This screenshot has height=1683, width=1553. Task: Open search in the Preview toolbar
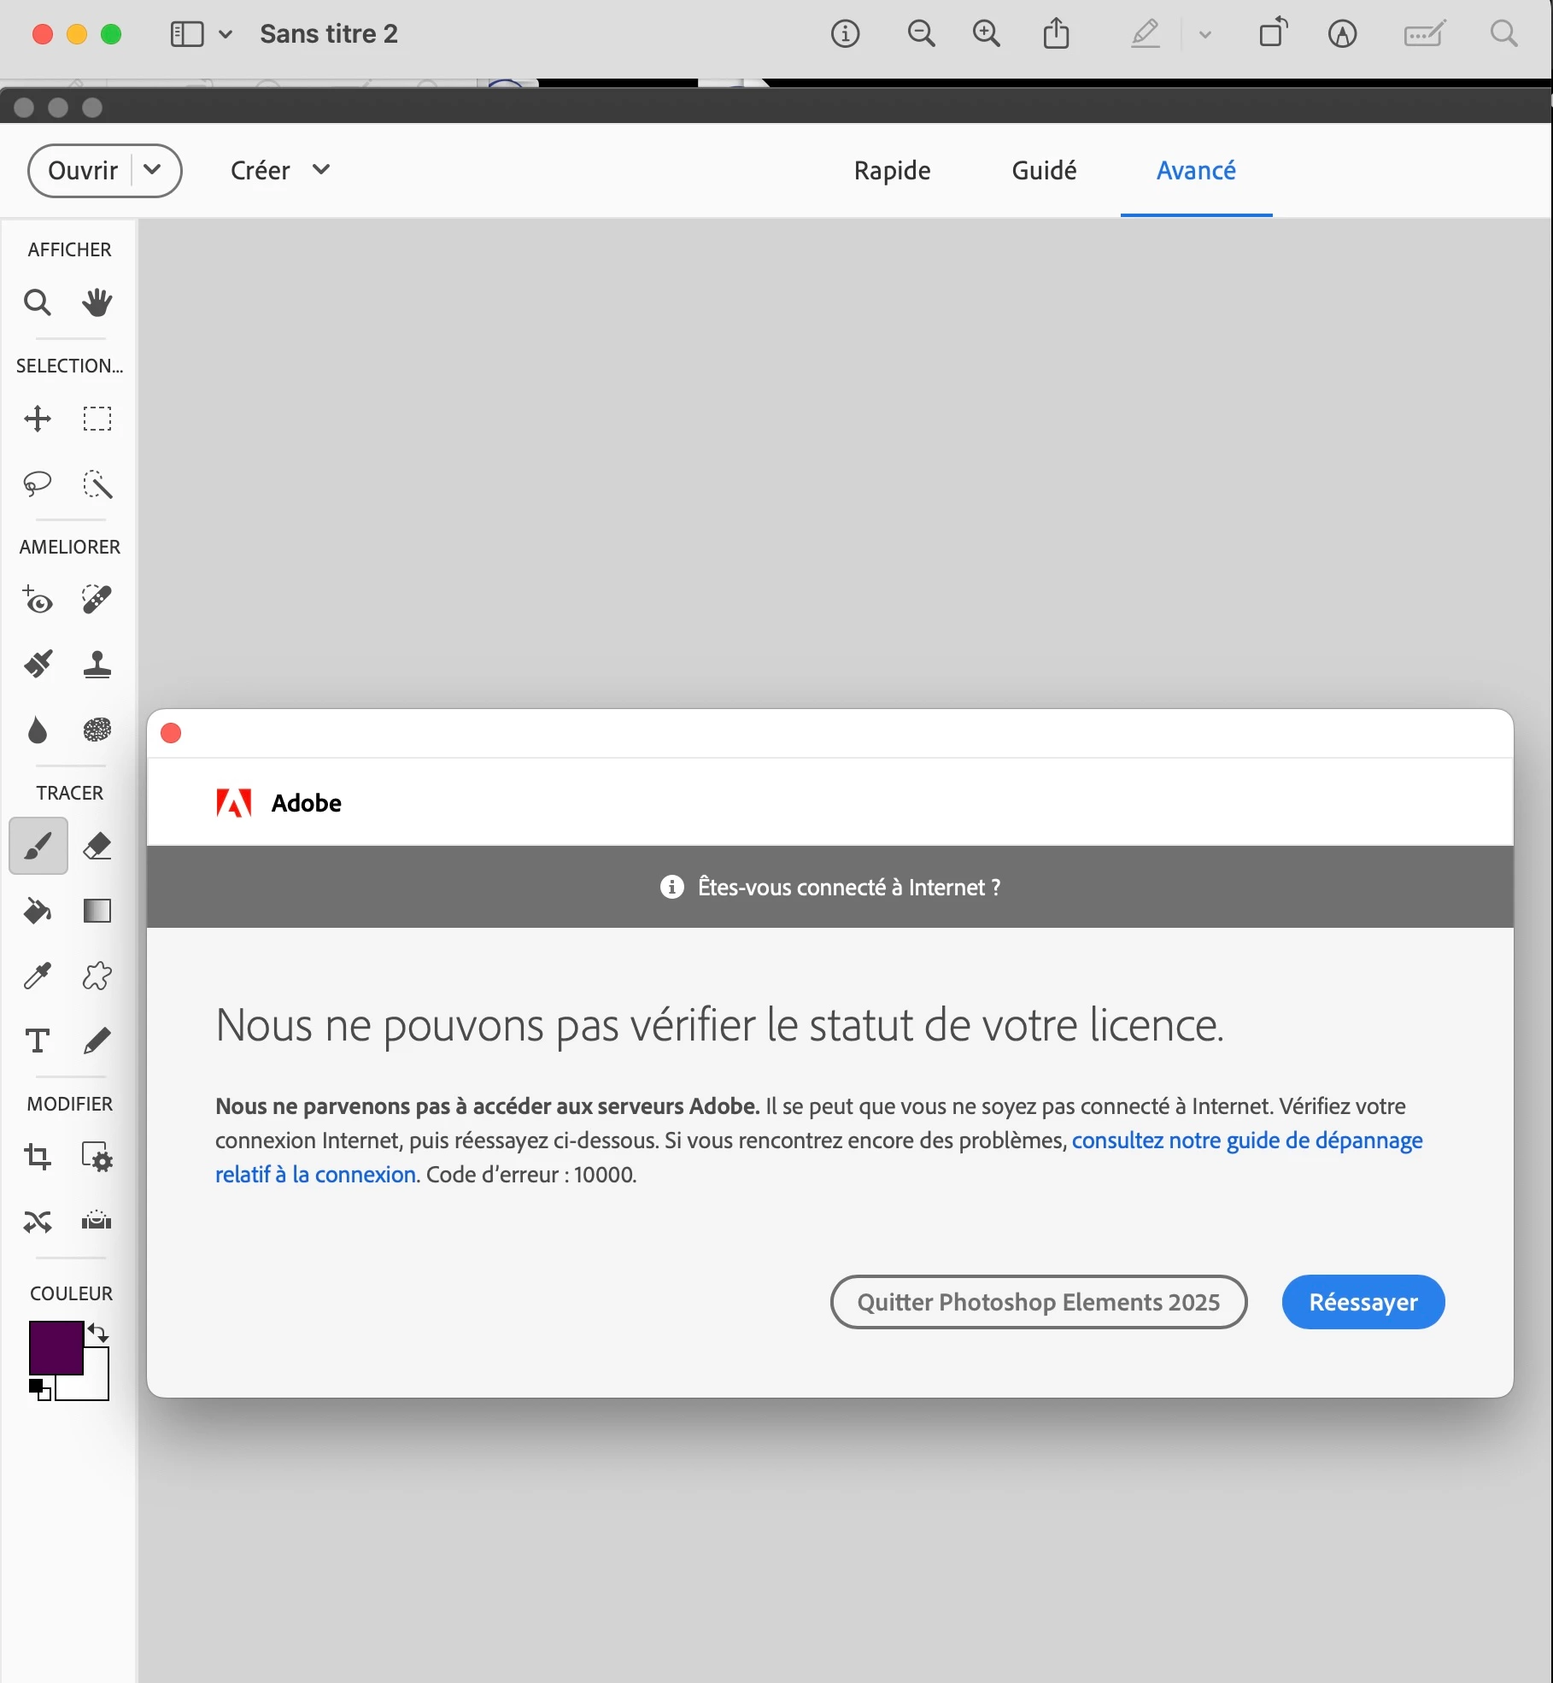1503,34
